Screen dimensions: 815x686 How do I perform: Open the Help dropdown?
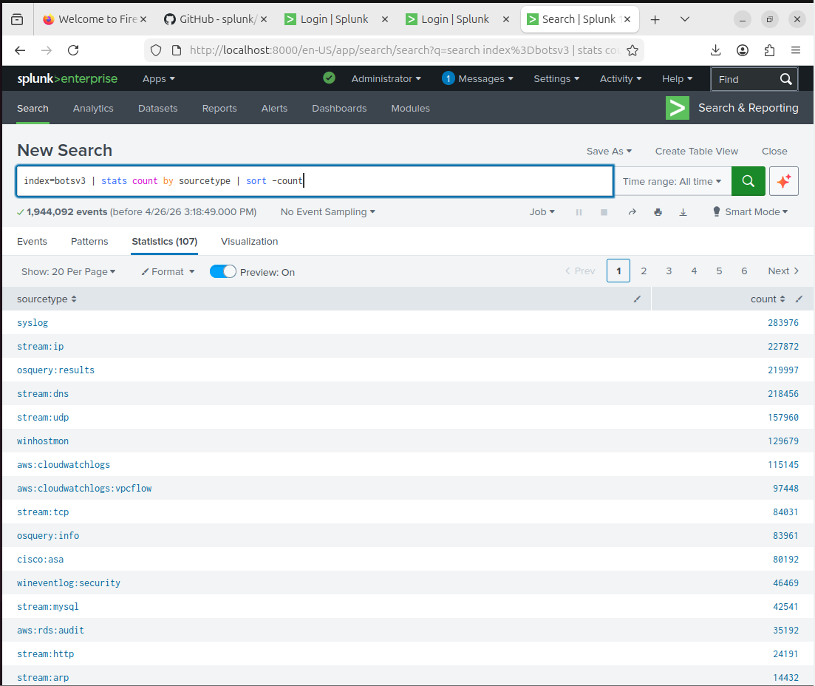(678, 78)
